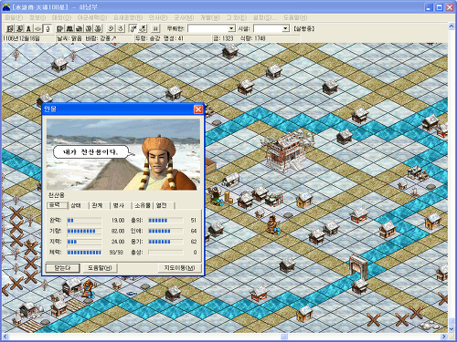Open the 그 외(E) menu
The image size is (457, 342).
[x=237, y=17]
